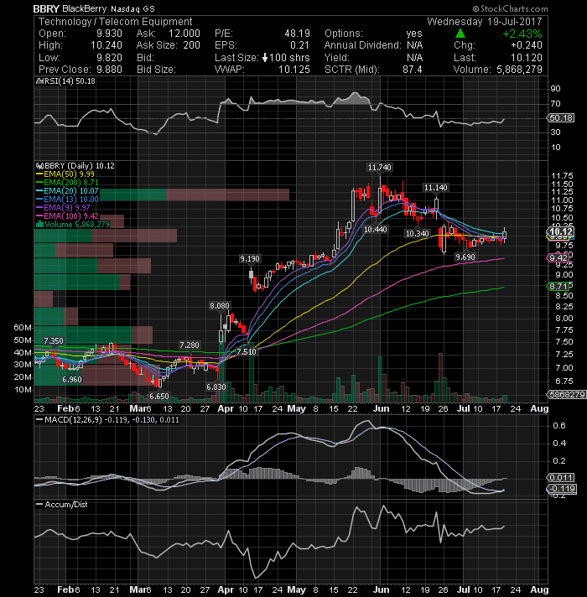This screenshot has height=597, width=587.
Task: Click the header Volume value 5,868,279
Action: pos(519,70)
